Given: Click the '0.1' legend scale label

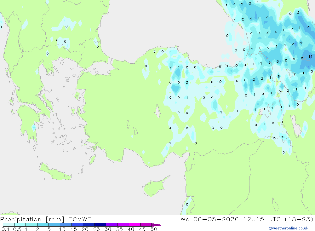Looking at the screenshot, I should pyautogui.click(x=5, y=229).
